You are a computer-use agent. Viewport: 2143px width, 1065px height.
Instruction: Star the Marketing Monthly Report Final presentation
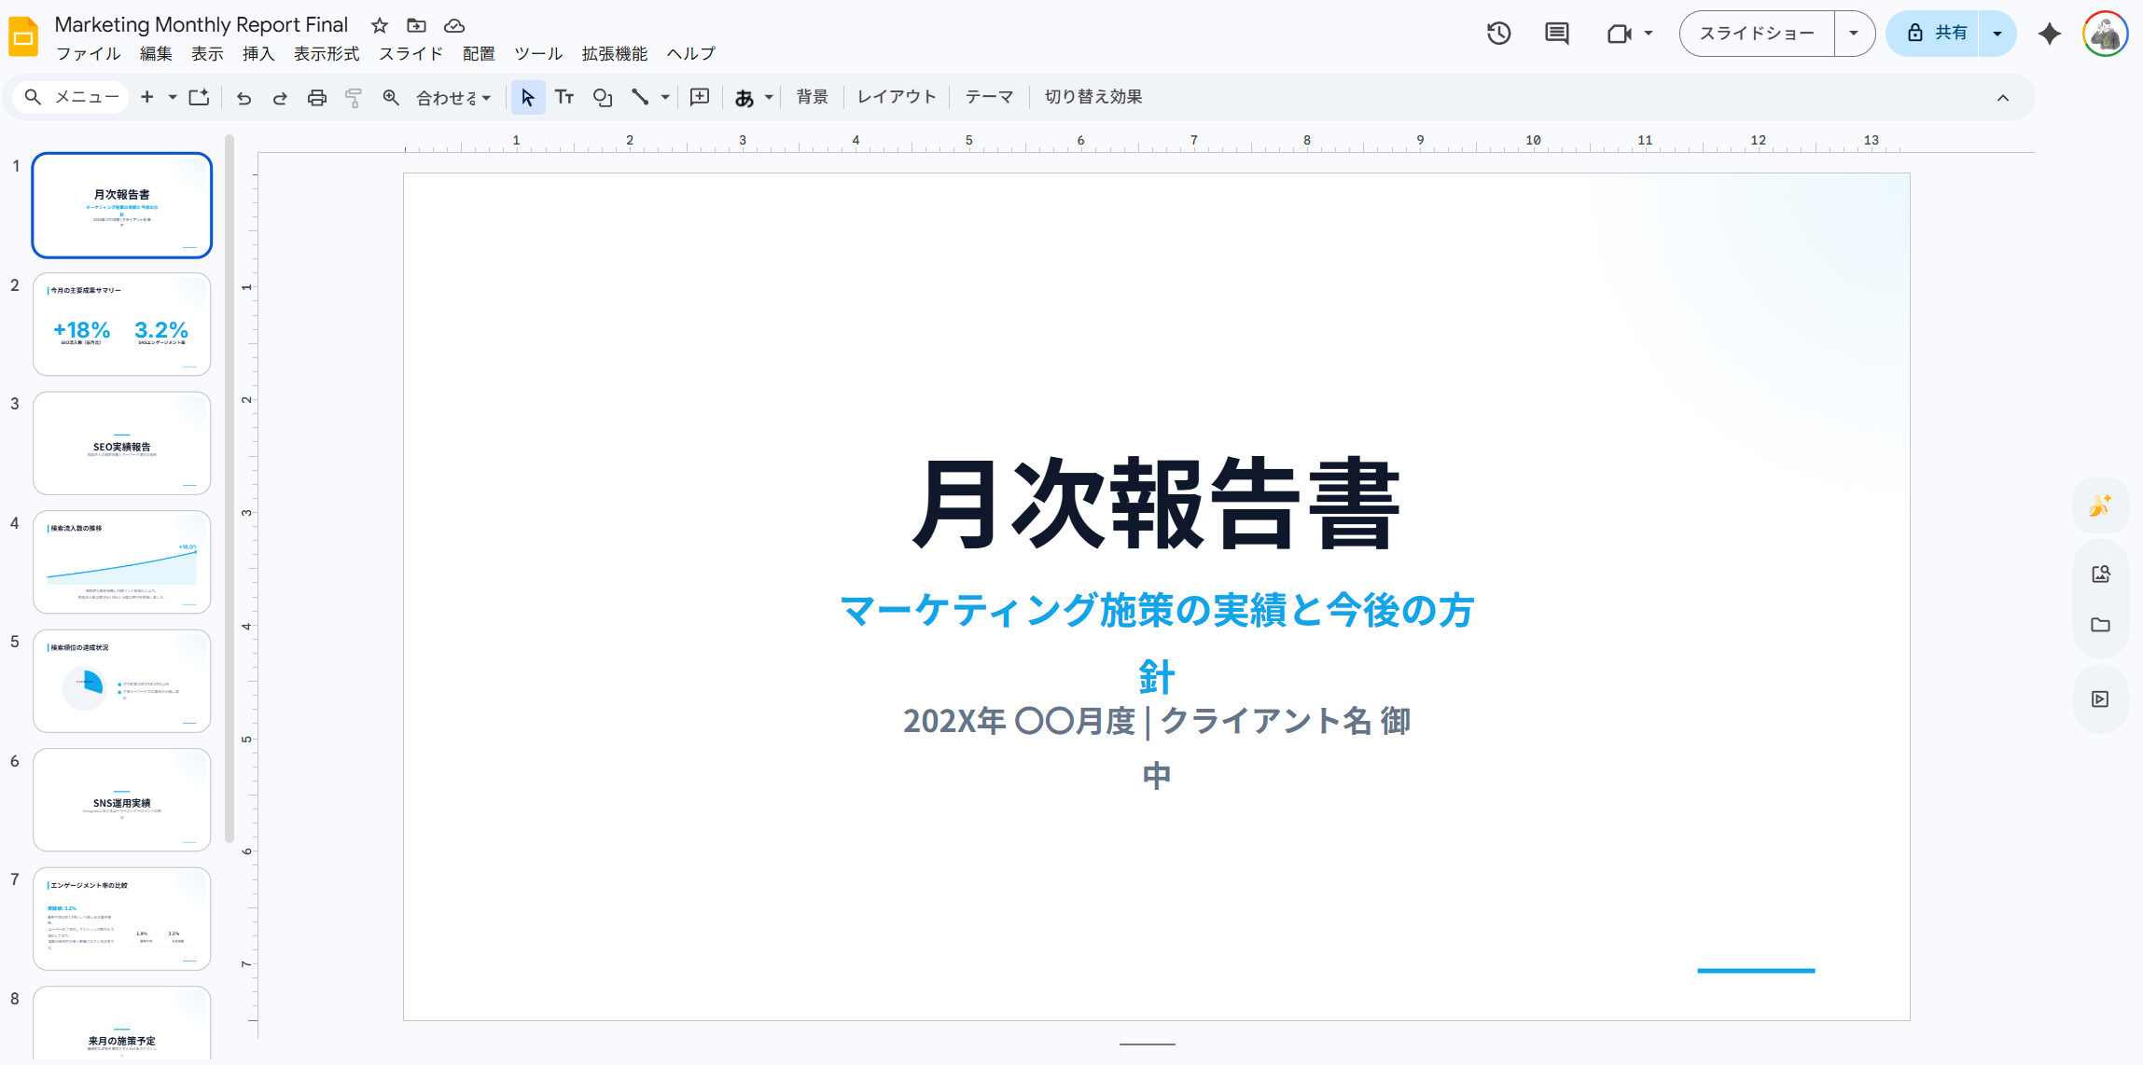click(x=379, y=25)
